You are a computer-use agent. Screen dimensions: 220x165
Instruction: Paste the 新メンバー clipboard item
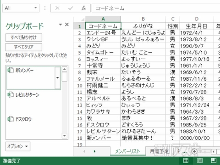(31, 78)
